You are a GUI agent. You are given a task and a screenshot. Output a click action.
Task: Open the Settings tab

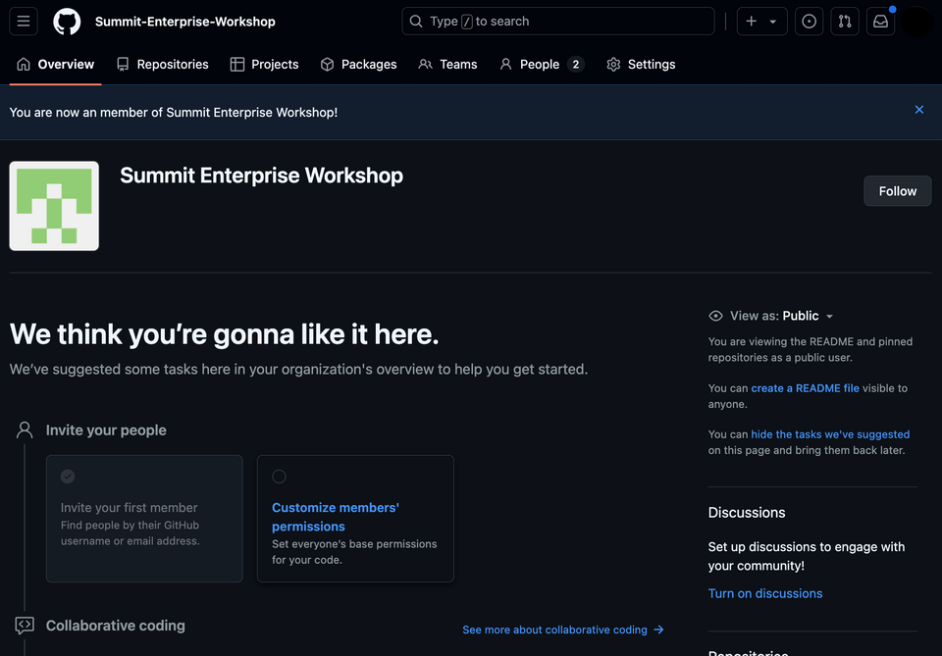(x=641, y=64)
